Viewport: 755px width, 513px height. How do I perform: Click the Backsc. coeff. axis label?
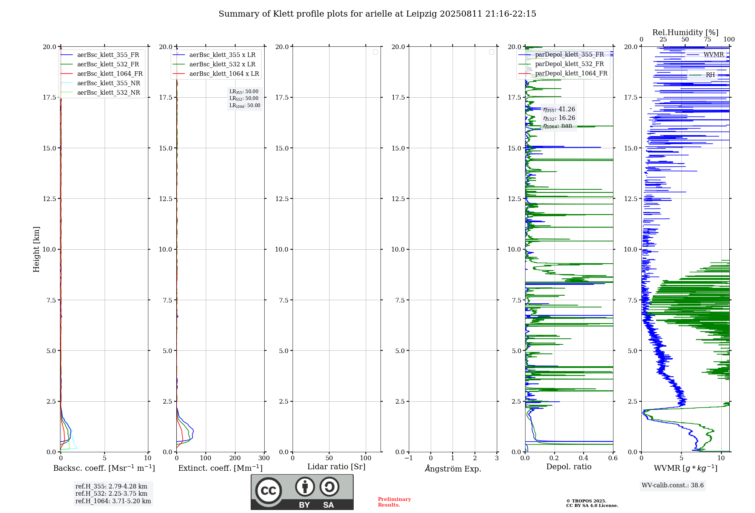coord(104,468)
